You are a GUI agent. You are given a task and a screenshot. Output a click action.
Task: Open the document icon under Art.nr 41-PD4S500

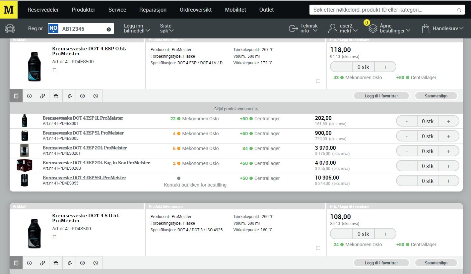pyautogui.click(x=54, y=237)
